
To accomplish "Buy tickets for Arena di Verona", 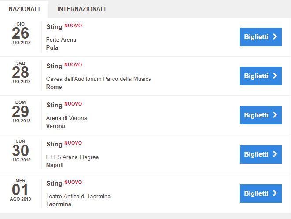I will [261, 115].
